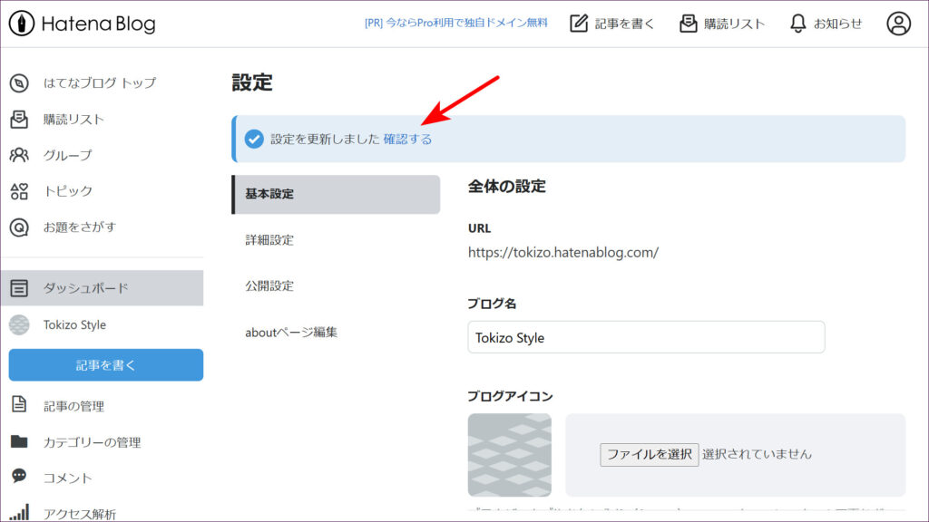929x522 pixels.
Task: Click compass icon for はてなブログ トップ
Action: 19,82
